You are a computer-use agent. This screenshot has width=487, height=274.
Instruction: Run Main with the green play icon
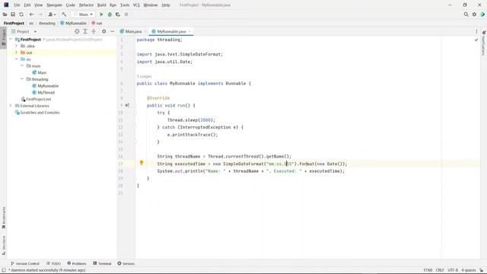tap(101, 14)
